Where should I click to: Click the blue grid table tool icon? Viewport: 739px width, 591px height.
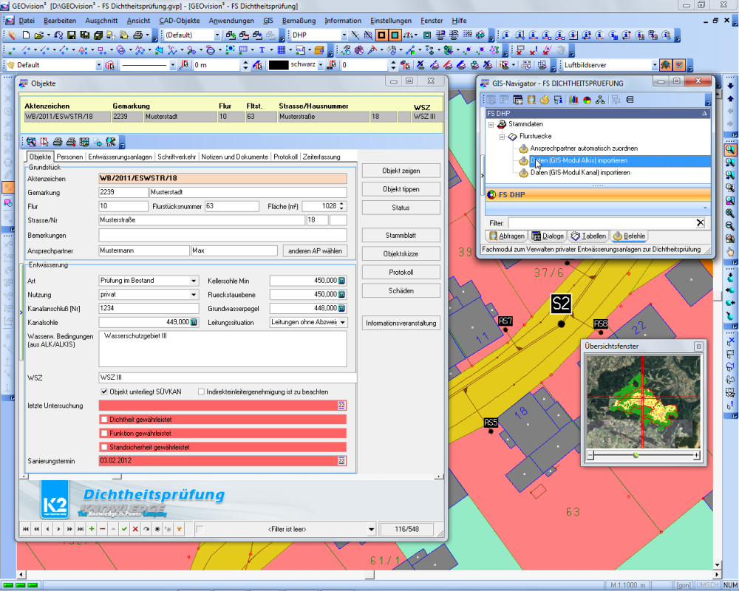(282, 50)
